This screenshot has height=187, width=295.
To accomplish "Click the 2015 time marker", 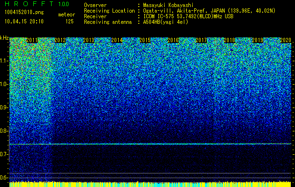I will [x=145, y=40].
